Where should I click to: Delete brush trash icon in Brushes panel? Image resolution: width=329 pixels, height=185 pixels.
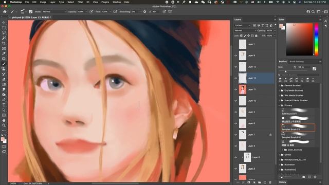coord(315,177)
